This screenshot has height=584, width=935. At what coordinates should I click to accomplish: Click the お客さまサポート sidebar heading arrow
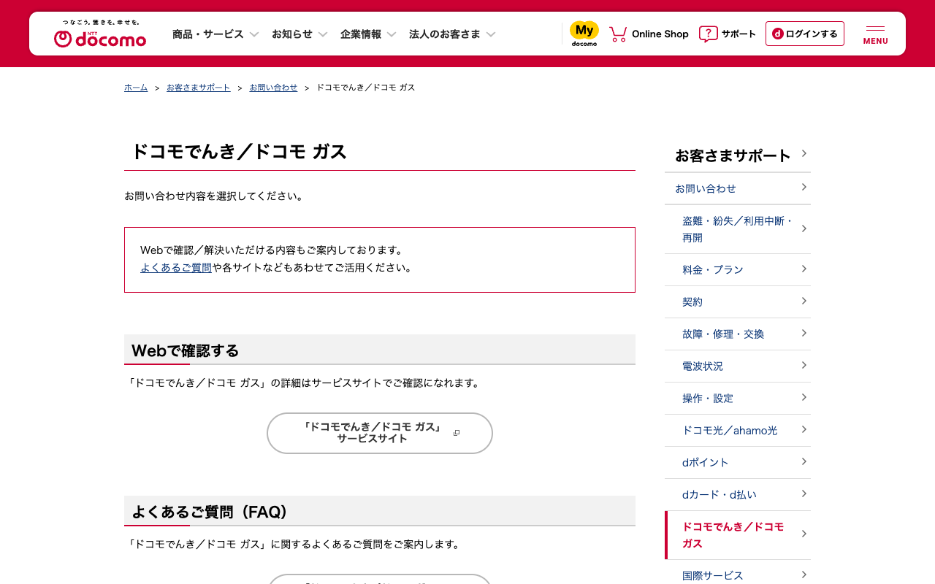click(804, 153)
